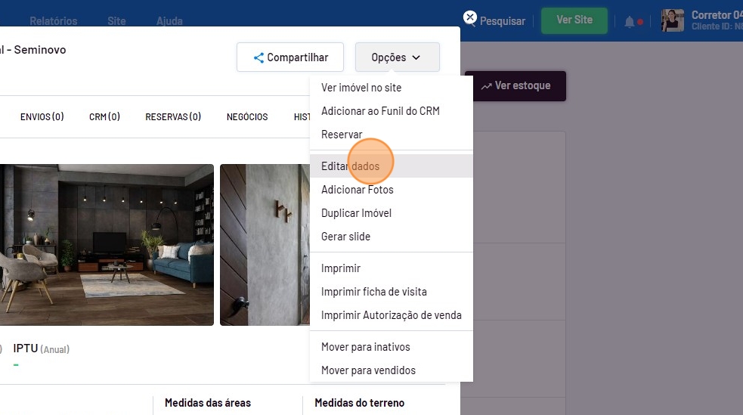Click the notification bell icon
This screenshot has width=743, height=415.
(630, 22)
